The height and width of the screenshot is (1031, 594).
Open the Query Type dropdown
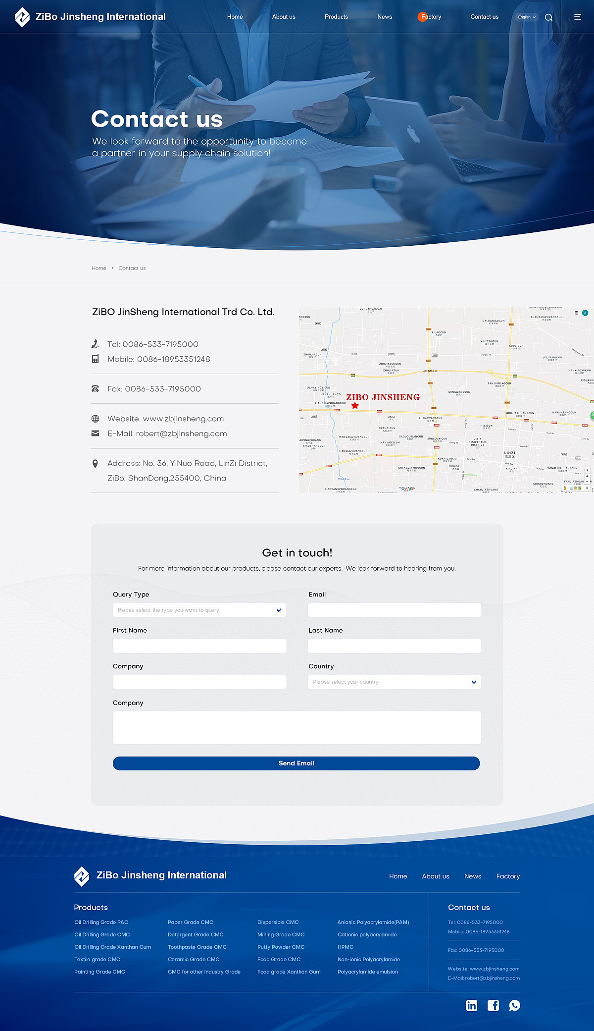pos(199,610)
